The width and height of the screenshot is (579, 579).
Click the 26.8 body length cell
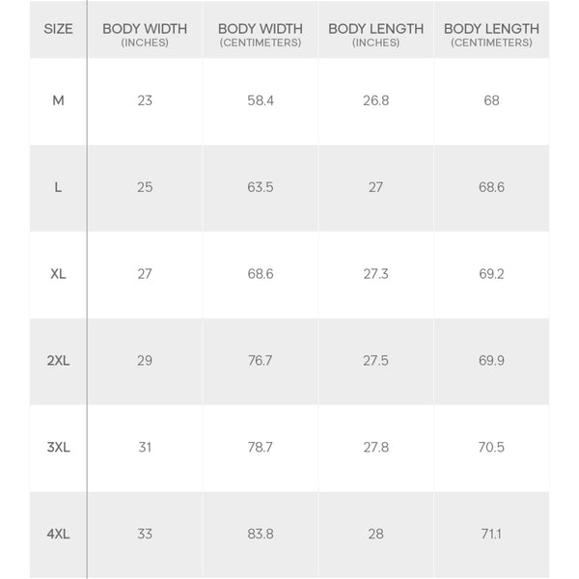[x=375, y=100]
